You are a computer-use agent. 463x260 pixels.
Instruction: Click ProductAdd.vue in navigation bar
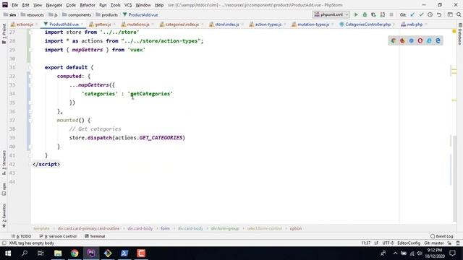click(140, 14)
